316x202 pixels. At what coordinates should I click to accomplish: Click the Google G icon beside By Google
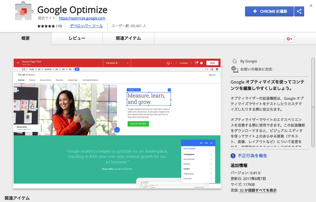coord(235,61)
